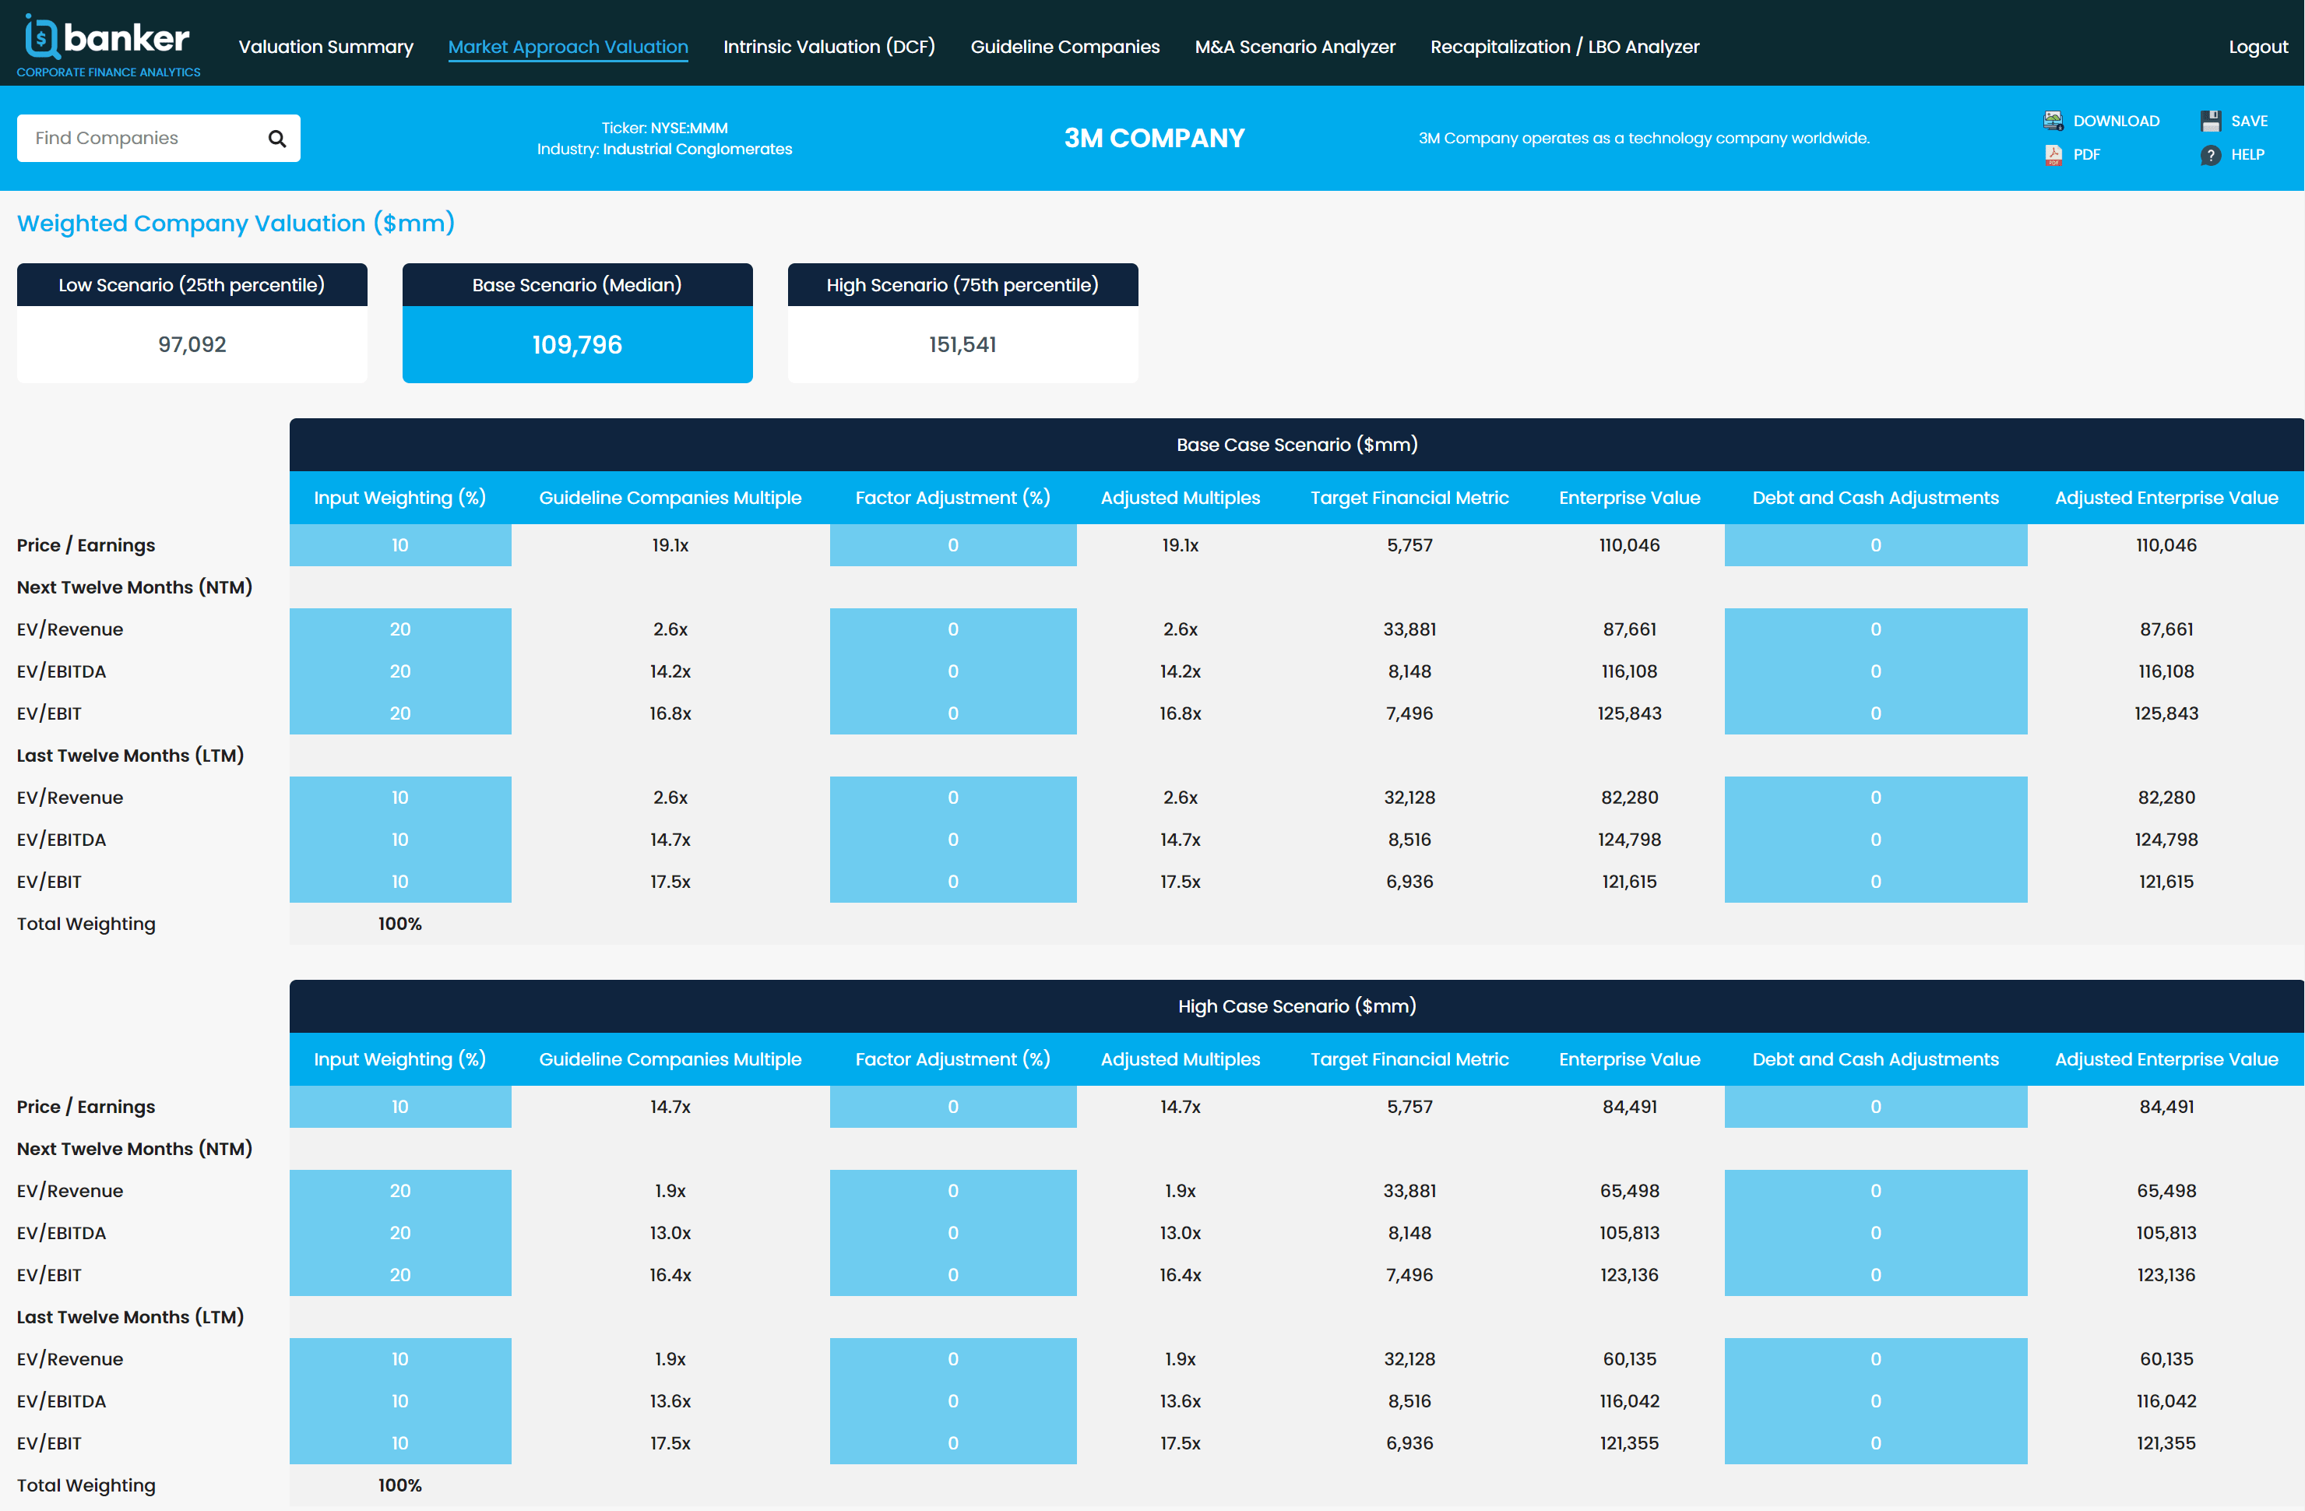Select the Low Scenario (25th percentile) card
This screenshot has height=1511, width=2305.
click(192, 322)
